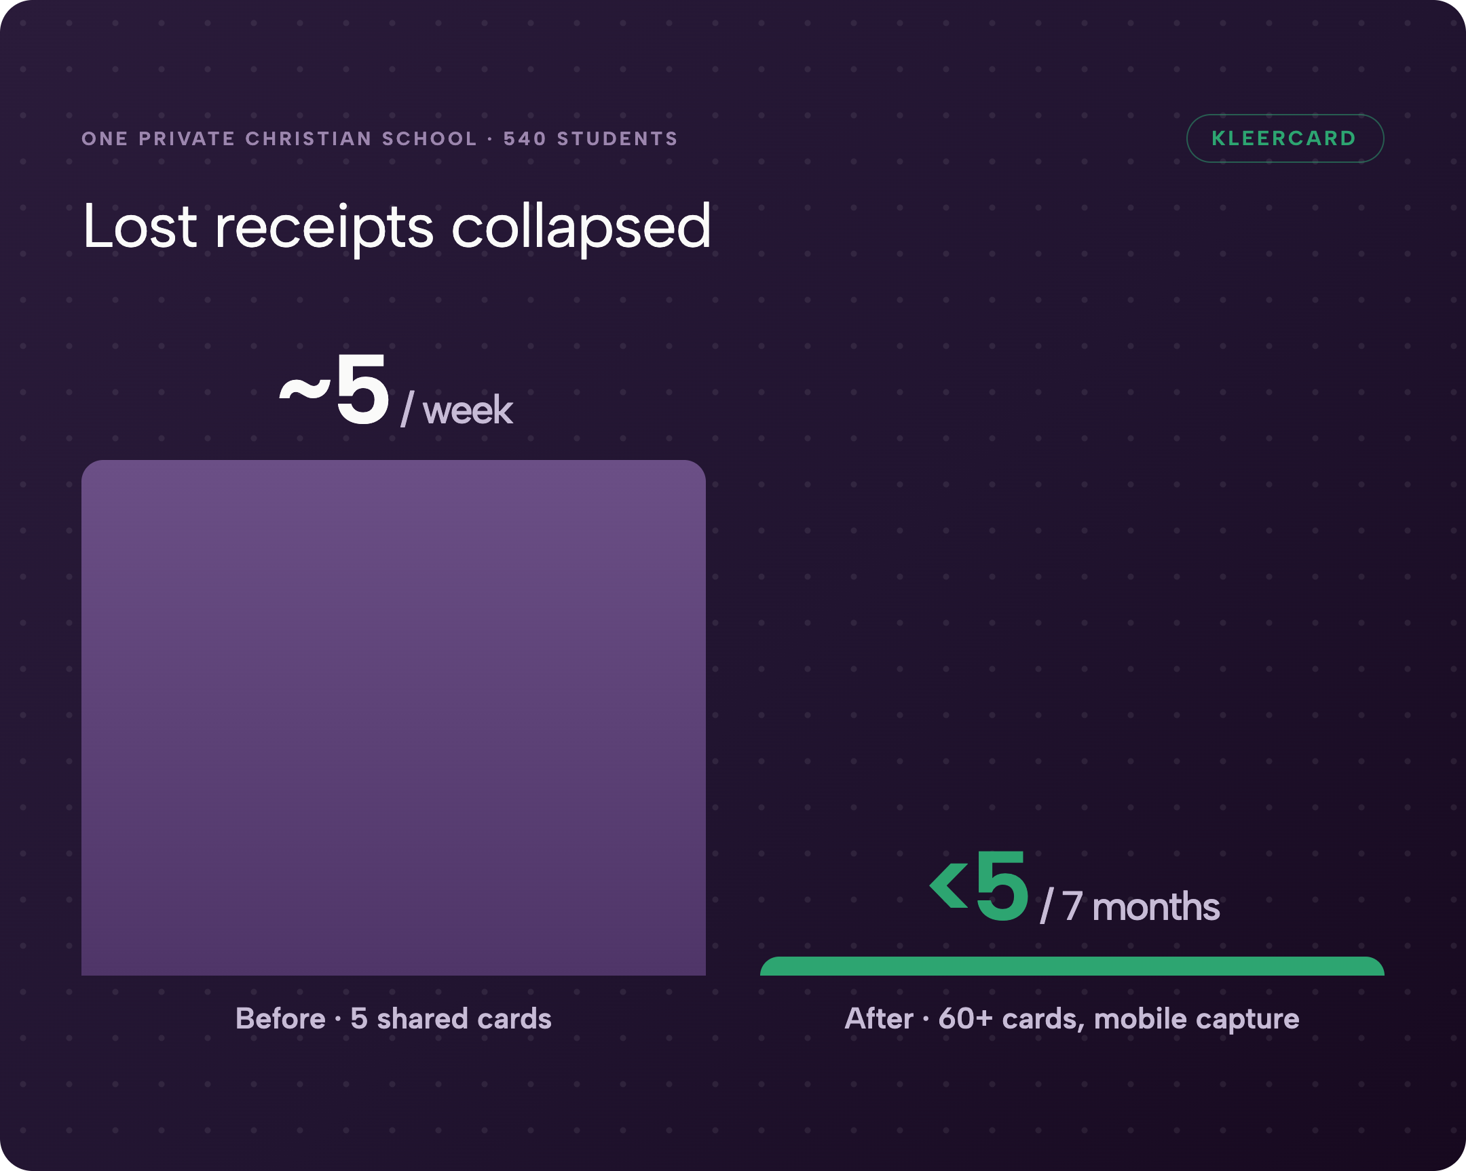
Task: Click the '540 STUDENTS' text
Action: [591, 138]
